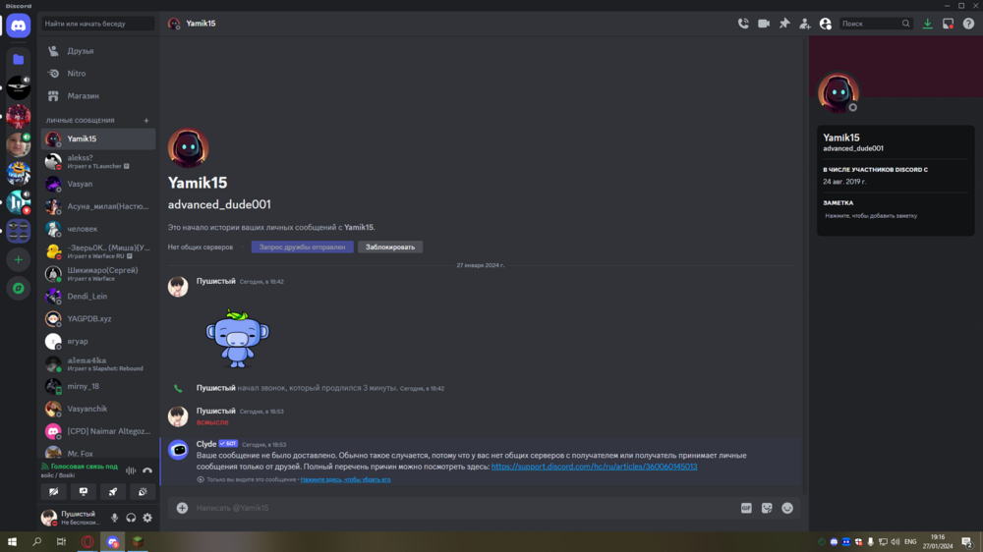Open the Nitro page
Screen dimensions: 983x552
coord(97,74)
